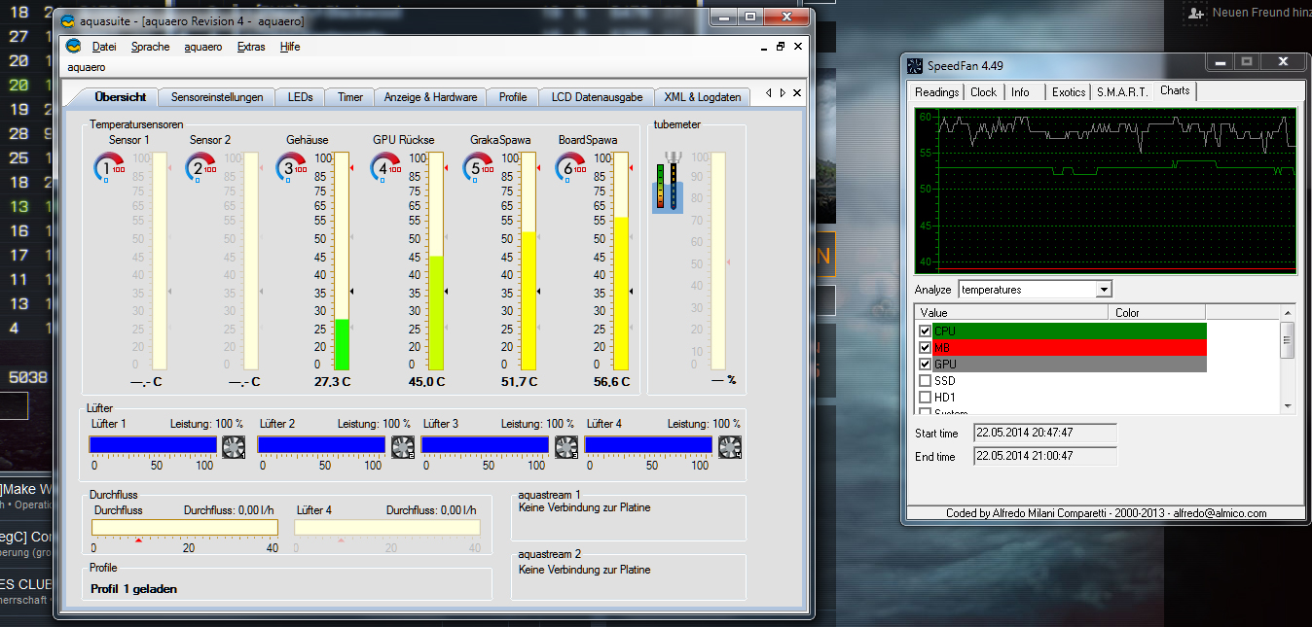Open the Extras menu
Screen dimensions: 1312x627
click(250, 47)
